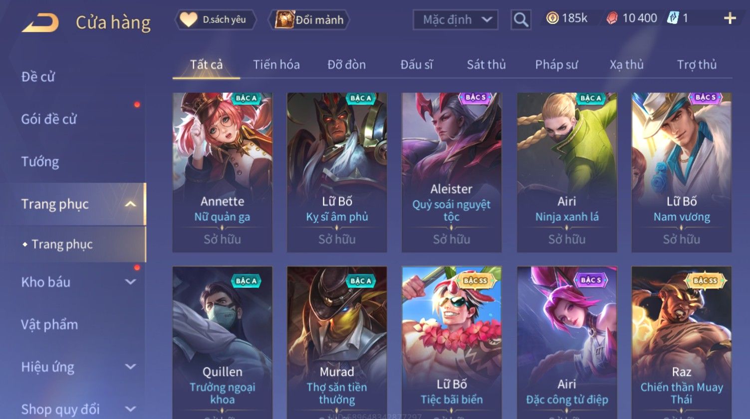Open the Mặc định sort dropdown
This screenshot has height=419, width=750.
pyautogui.click(x=456, y=20)
